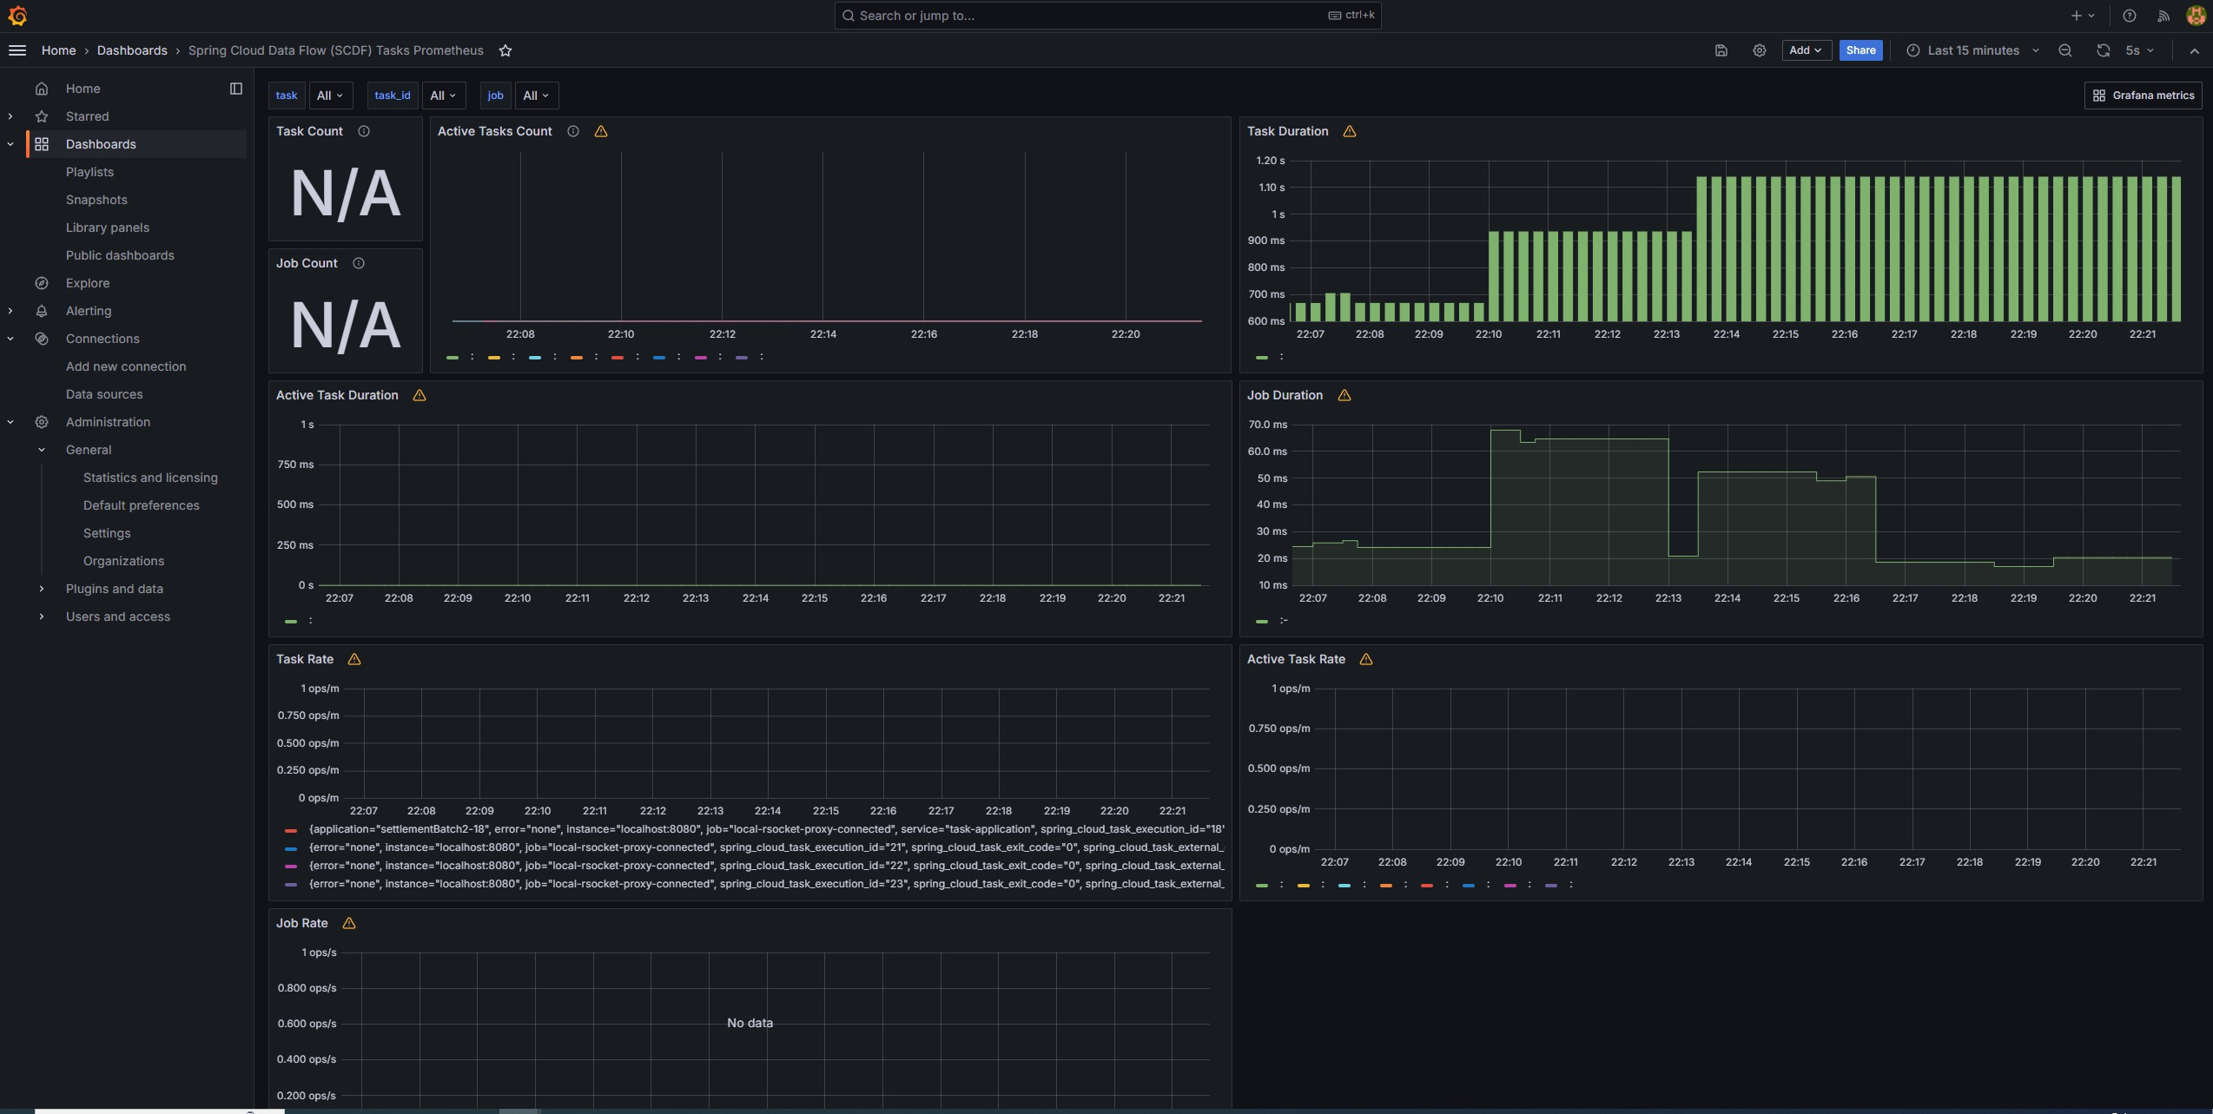Open Explore in the sidebar

(x=88, y=283)
